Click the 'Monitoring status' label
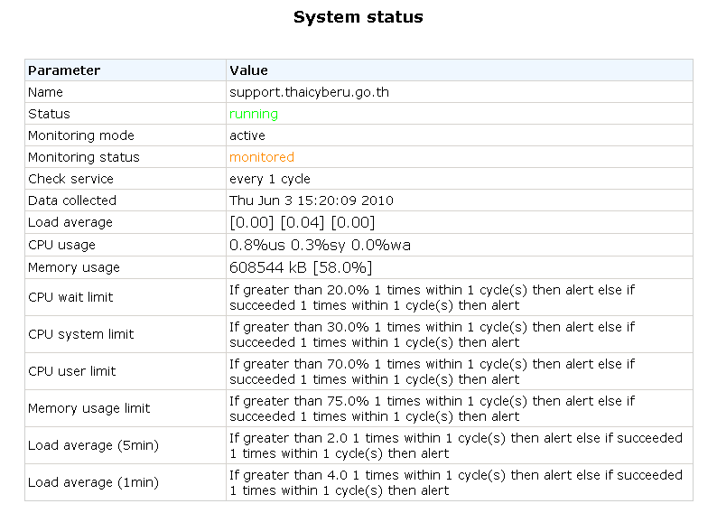 click(84, 157)
